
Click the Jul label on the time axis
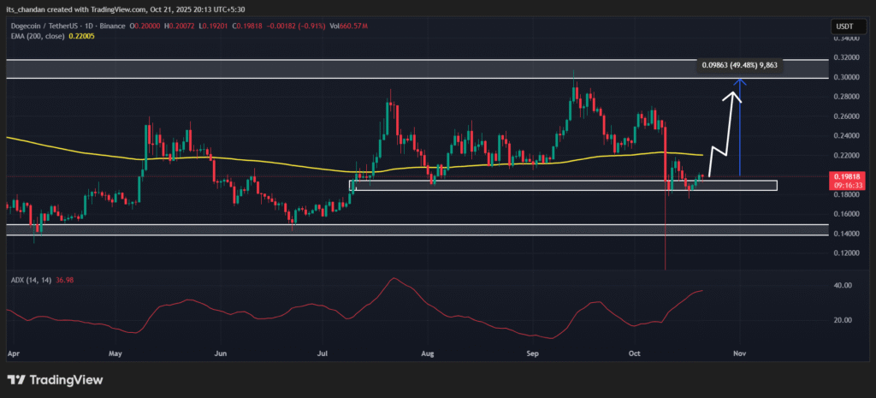click(x=323, y=352)
